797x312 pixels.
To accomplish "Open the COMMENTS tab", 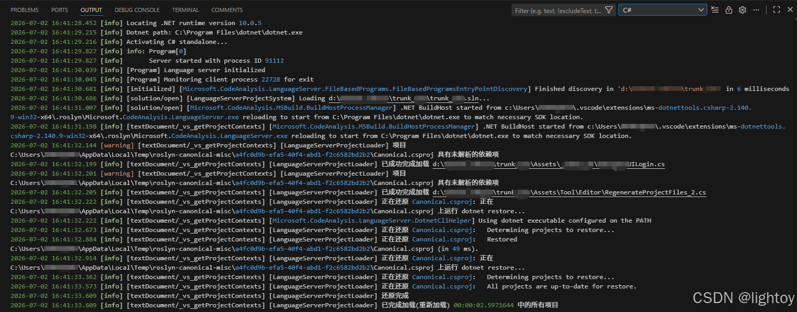I will pos(227,10).
